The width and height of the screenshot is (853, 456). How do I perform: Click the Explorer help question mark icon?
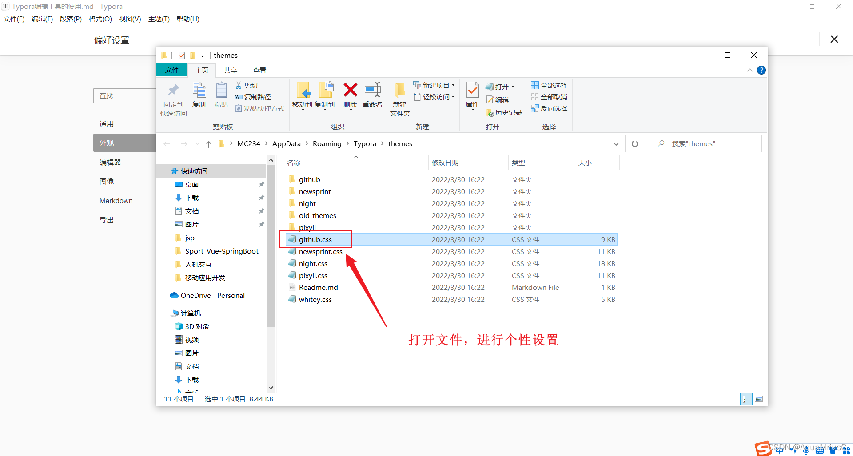tap(761, 70)
